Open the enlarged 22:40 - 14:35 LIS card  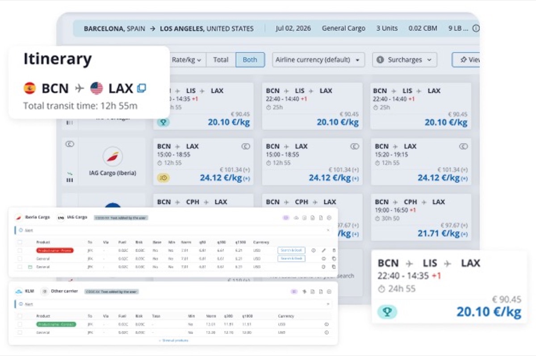coord(450,286)
